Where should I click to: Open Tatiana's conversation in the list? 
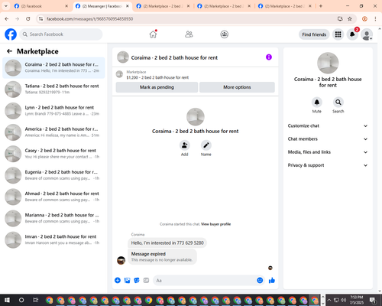point(53,89)
